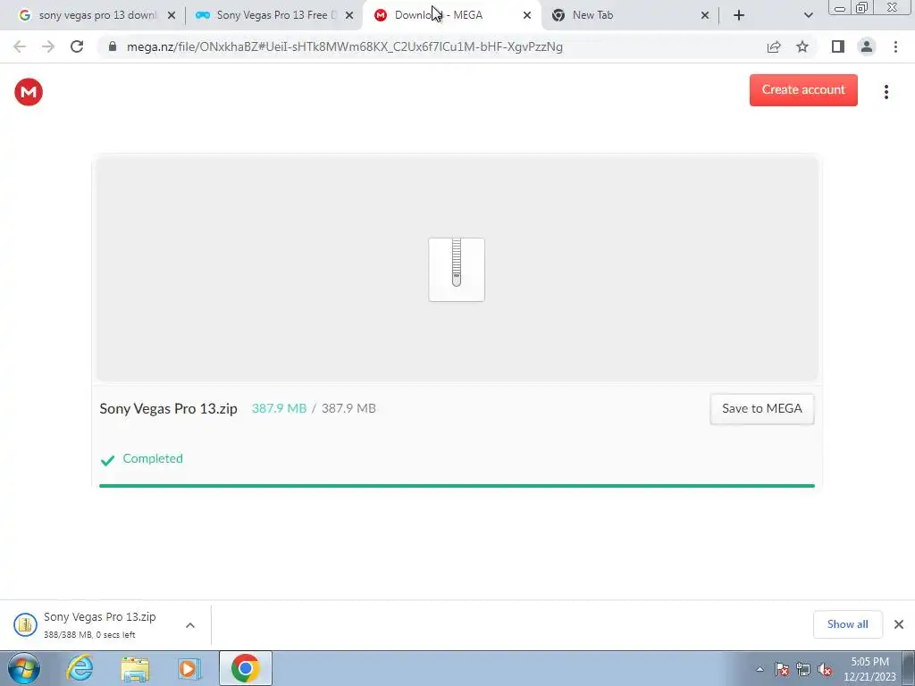
Task: Click the Save to MEGA button
Action: [x=761, y=409]
